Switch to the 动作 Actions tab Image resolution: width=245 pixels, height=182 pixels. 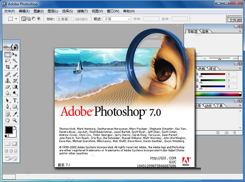[208, 106]
